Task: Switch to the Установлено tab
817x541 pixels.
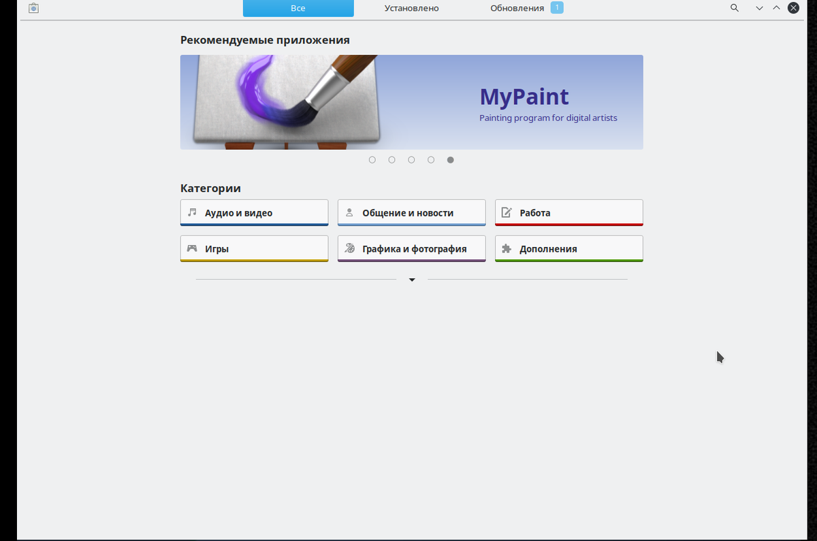Action: (411, 8)
